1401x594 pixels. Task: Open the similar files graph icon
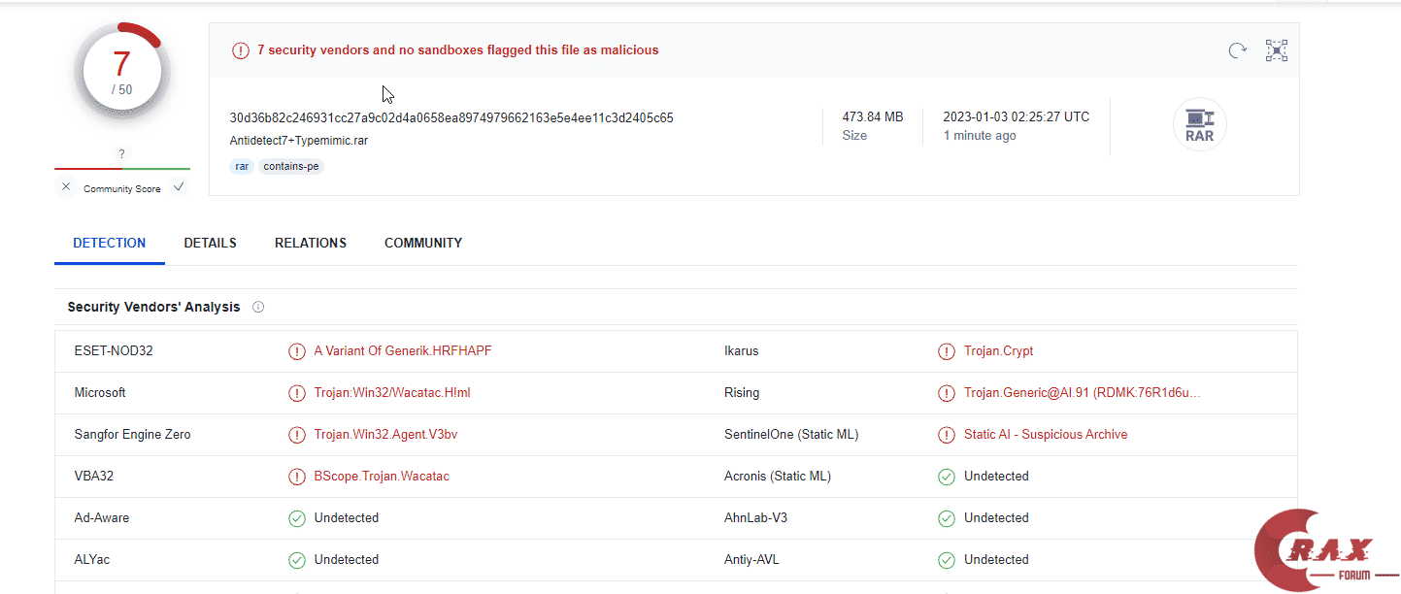(1276, 50)
